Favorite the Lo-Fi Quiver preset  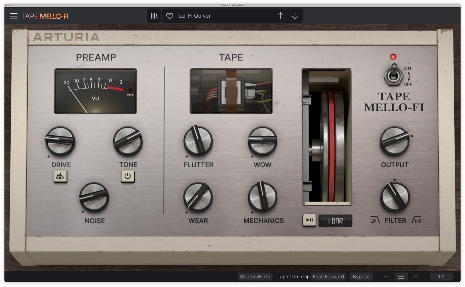(170, 16)
